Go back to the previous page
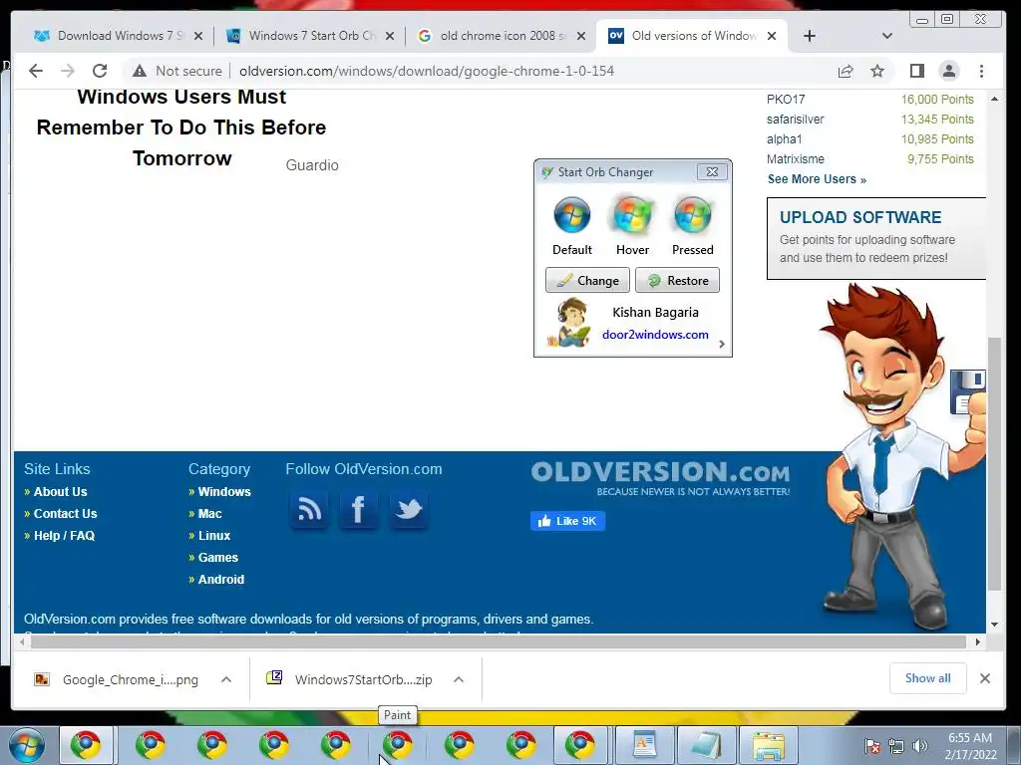Viewport: 1021px width, 765px height. pyautogui.click(x=36, y=71)
